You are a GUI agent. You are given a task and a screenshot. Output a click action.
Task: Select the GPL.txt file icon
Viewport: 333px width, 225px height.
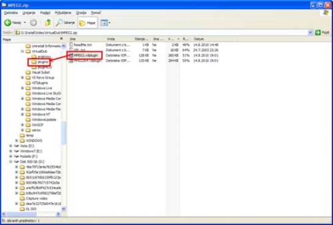pyautogui.click(x=71, y=50)
